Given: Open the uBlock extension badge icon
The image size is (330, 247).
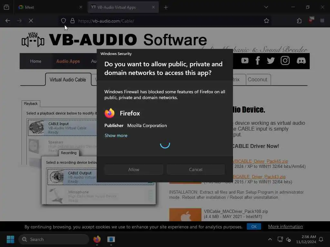Looking at the screenshot, I should point(311,20).
